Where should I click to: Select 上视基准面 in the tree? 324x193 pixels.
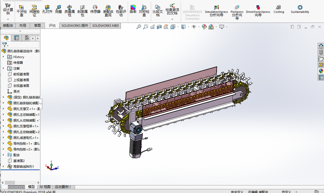coord(21,80)
